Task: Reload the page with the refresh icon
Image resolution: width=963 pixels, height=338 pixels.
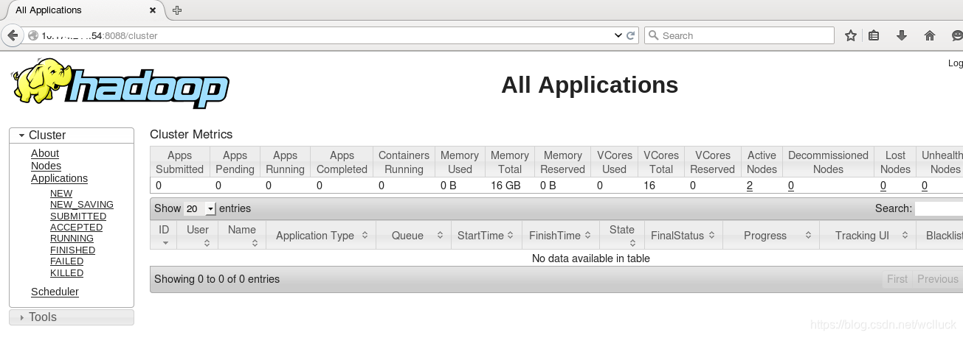Action: [x=631, y=35]
